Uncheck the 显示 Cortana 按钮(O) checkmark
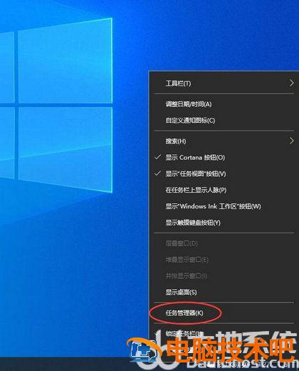 (157, 157)
